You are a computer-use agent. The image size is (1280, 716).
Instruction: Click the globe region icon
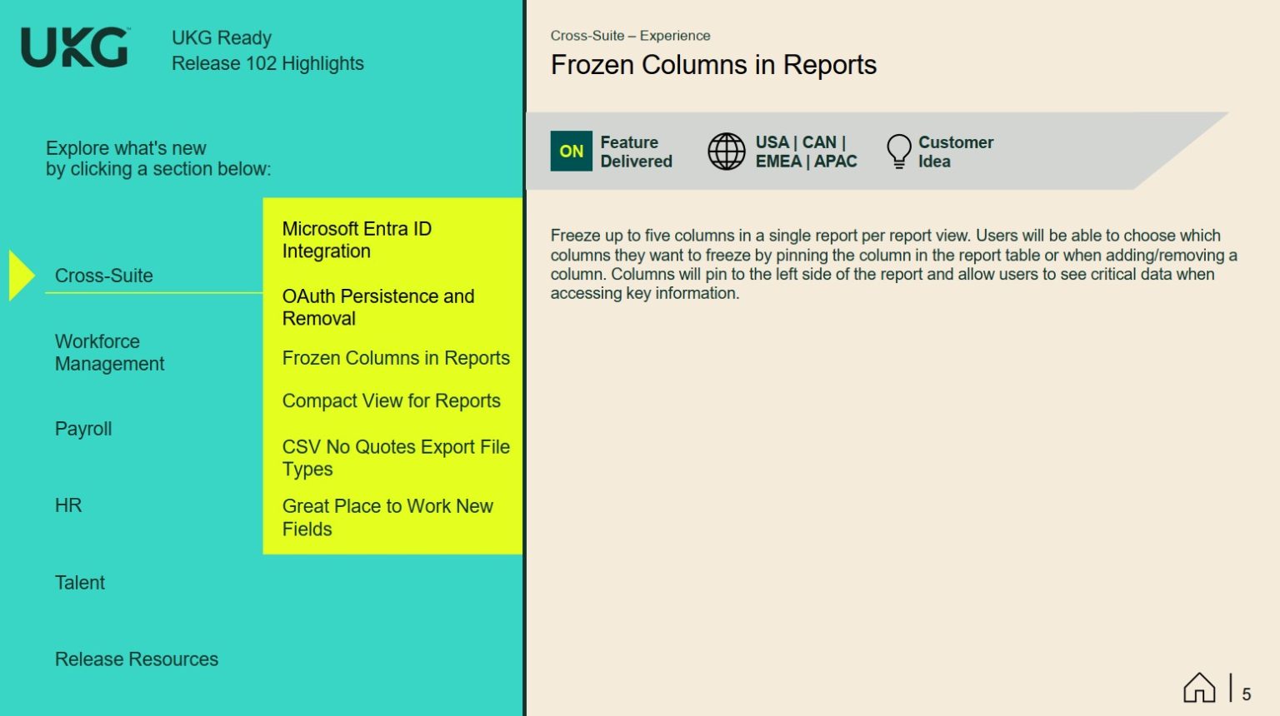click(727, 152)
